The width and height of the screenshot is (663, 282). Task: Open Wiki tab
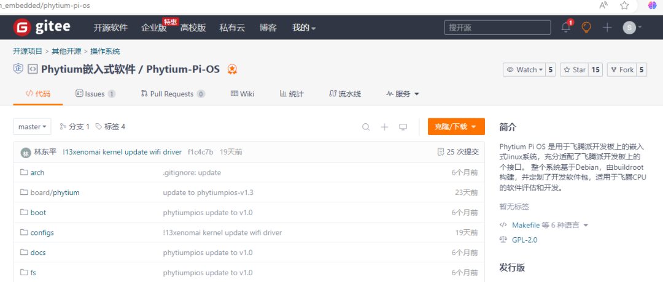point(242,94)
